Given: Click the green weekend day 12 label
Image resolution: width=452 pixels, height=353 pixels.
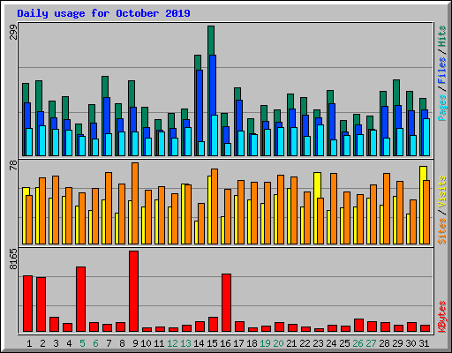Looking at the screenshot, I should pos(172,343).
